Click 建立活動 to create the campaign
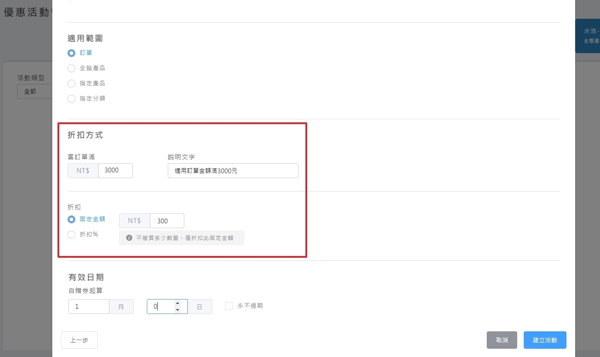Image resolution: width=600 pixels, height=357 pixels. 545,340
